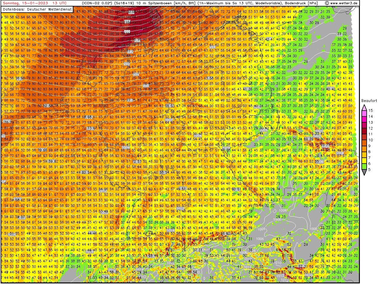Select the dark red swatch between 11 and 12

coord(364,131)
